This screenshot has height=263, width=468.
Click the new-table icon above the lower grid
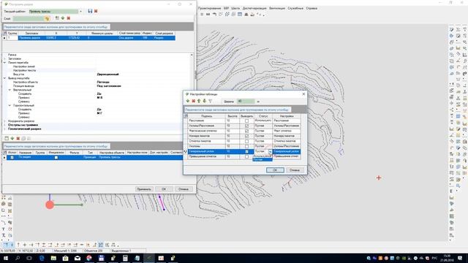(7, 138)
